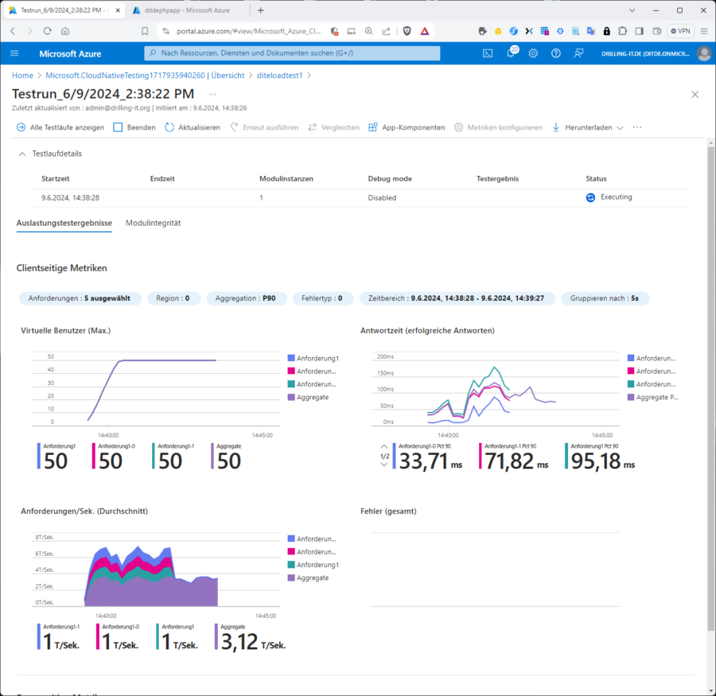
Task: Expand the Herunterladen dropdown
Action: (587, 127)
